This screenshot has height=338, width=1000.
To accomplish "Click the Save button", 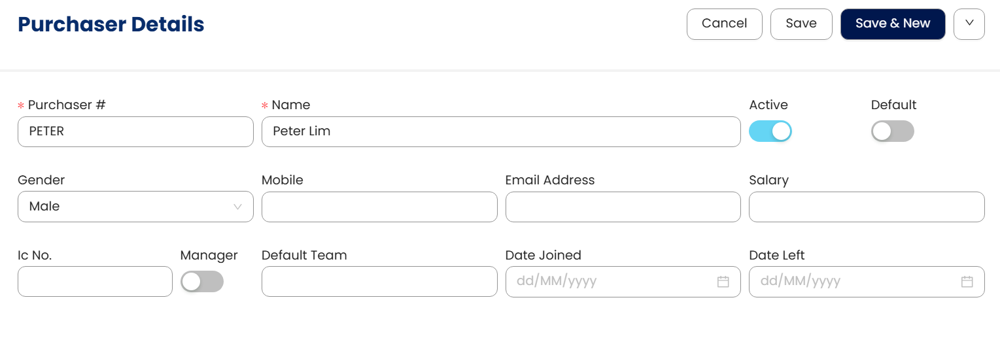I will tap(801, 24).
